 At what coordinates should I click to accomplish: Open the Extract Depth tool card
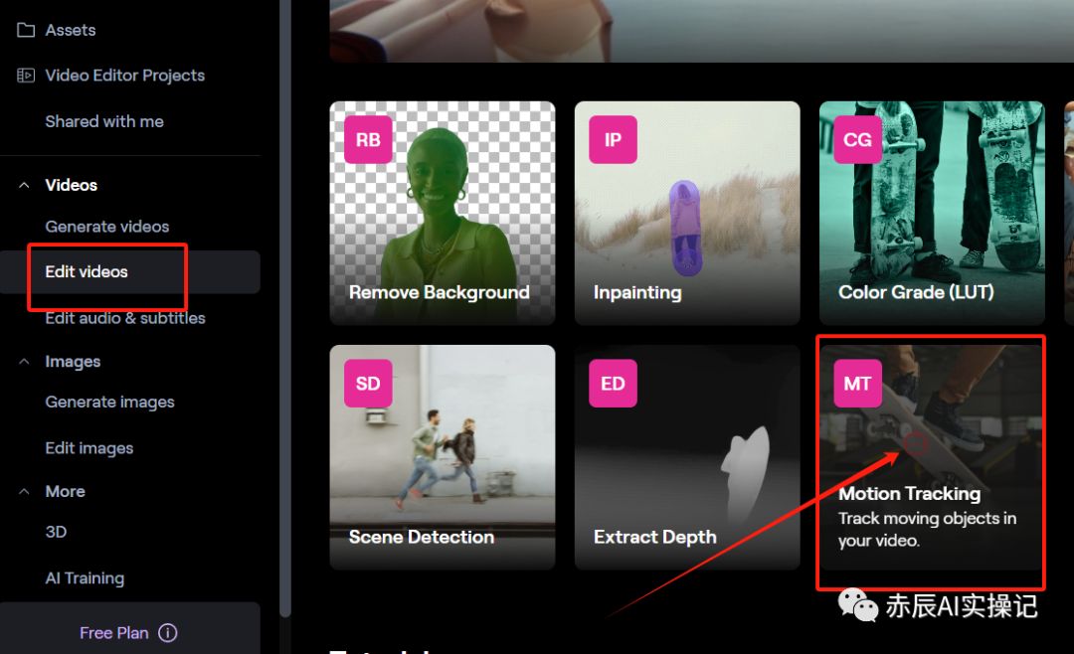(x=687, y=457)
